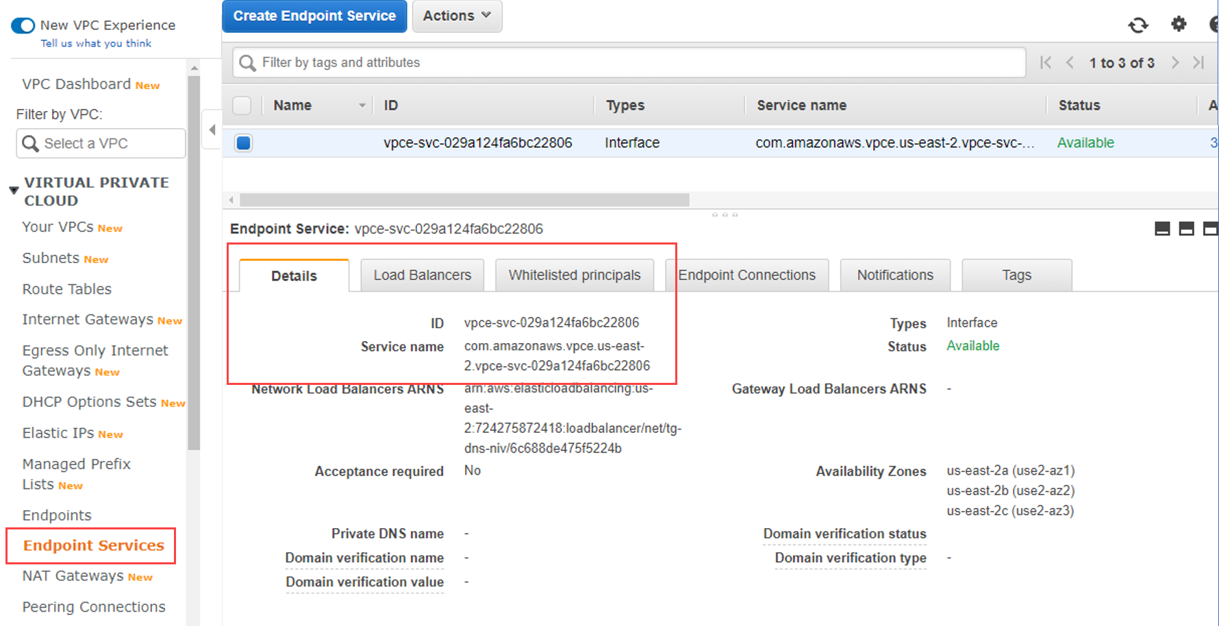
Task: Toggle the New VPC Experience switch
Action: [23, 25]
